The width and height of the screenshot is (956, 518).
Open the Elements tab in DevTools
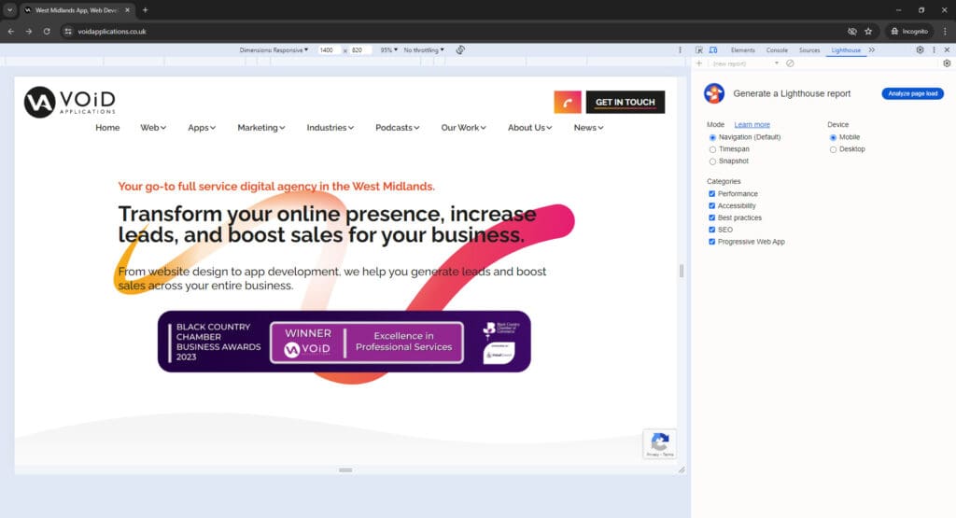742,49
